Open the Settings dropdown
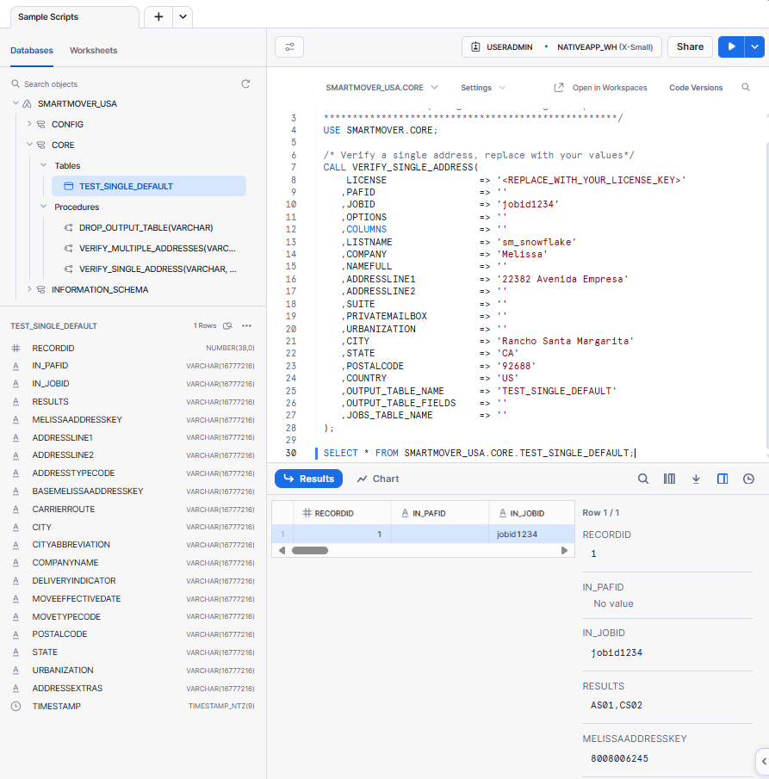The image size is (769, 779). click(483, 88)
